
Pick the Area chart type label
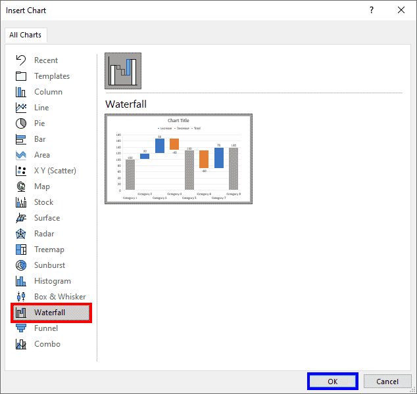[42, 155]
